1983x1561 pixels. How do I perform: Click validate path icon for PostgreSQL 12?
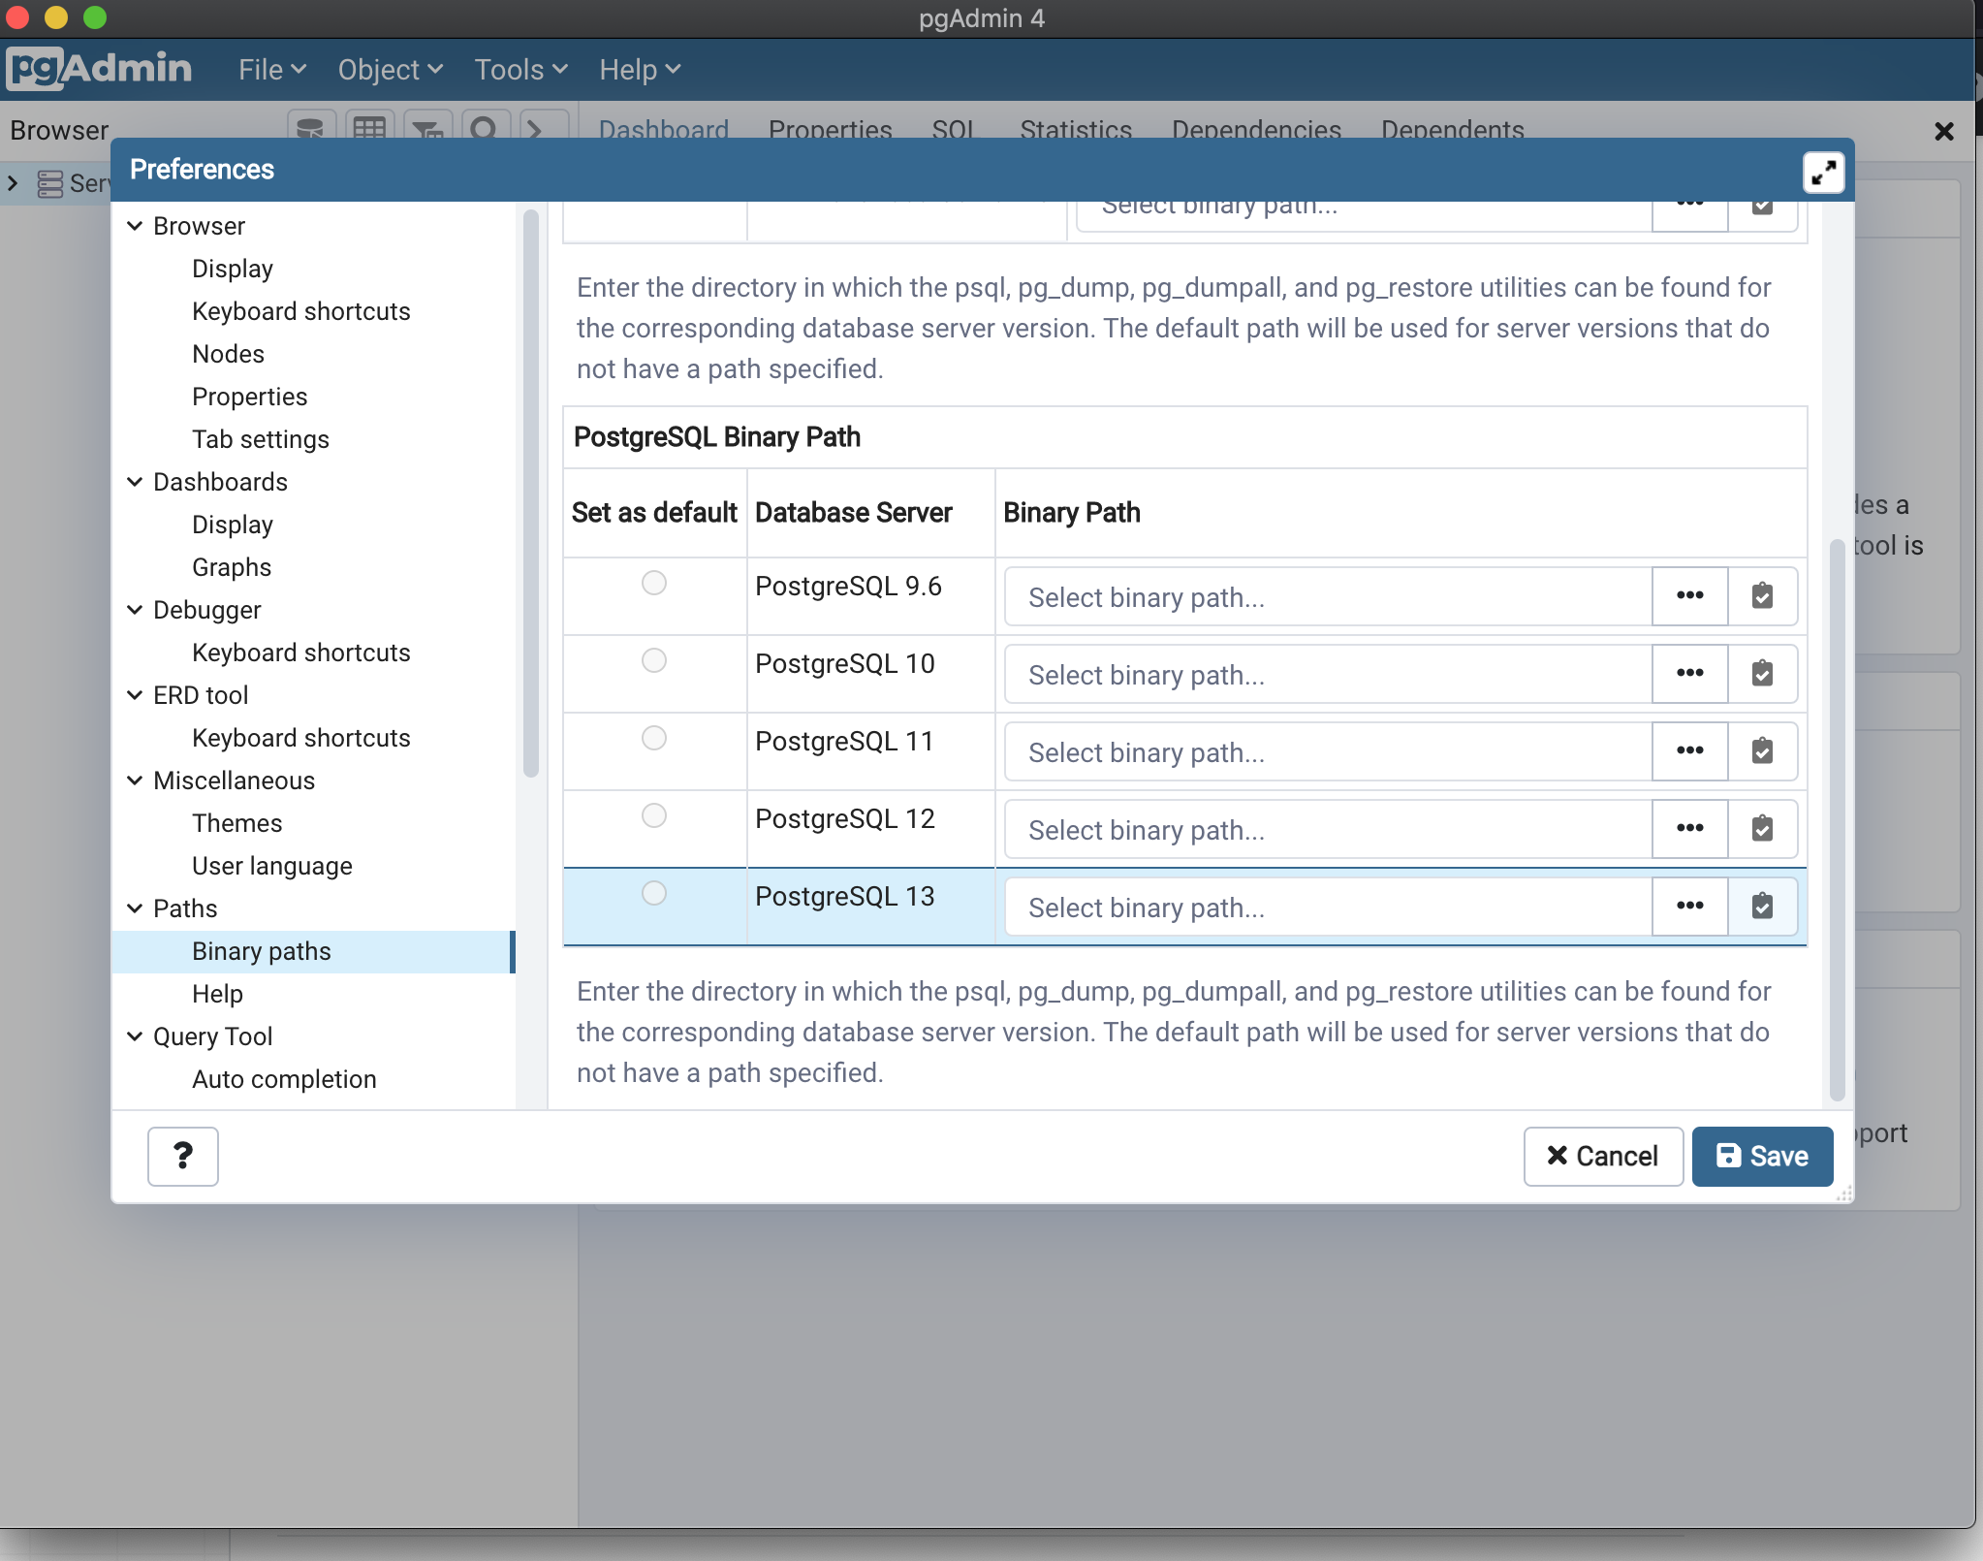tap(1762, 829)
